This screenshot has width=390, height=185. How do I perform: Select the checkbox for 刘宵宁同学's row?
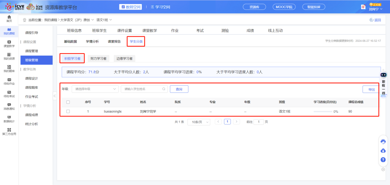tap(68, 111)
